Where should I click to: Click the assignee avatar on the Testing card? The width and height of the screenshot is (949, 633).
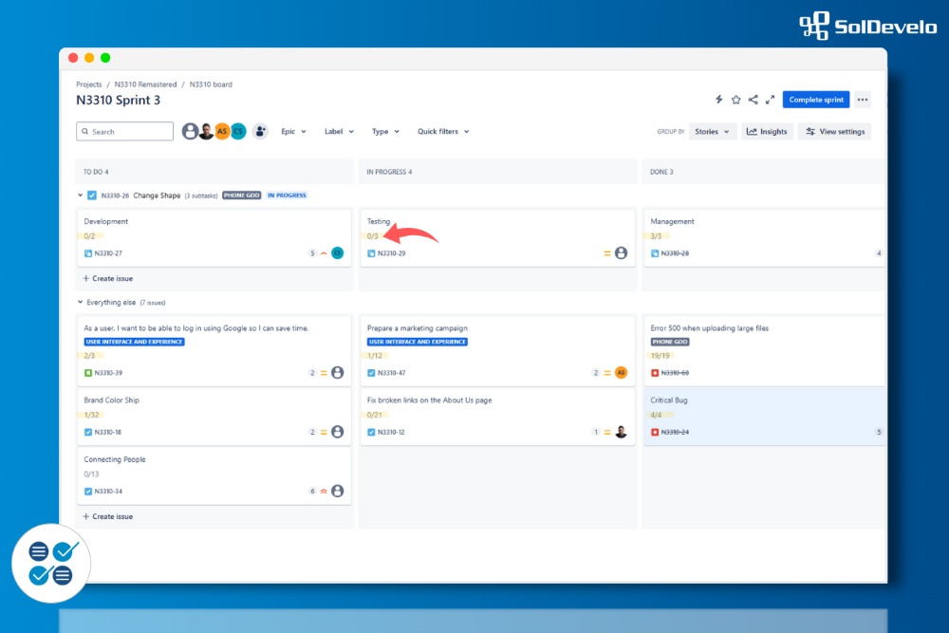tap(621, 253)
